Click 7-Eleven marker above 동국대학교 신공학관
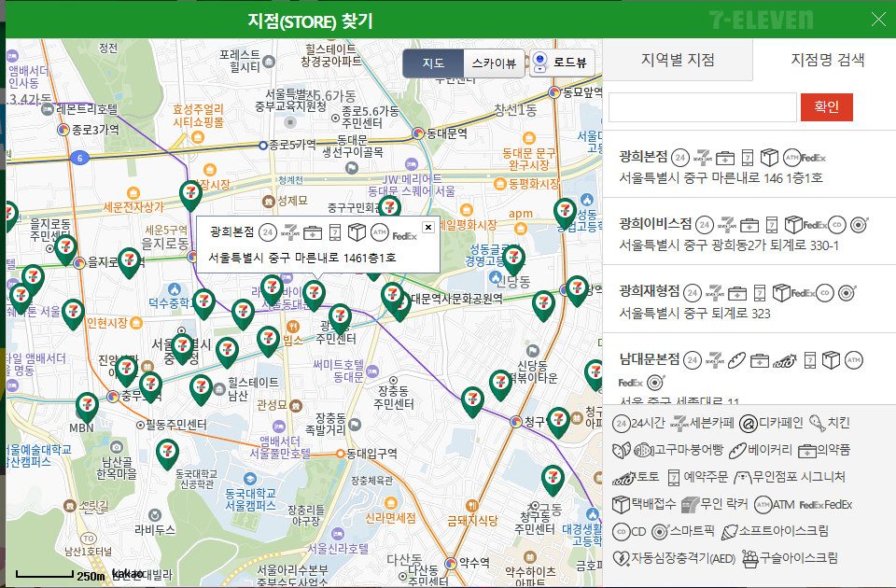The width and height of the screenshot is (896, 588). (x=167, y=453)
